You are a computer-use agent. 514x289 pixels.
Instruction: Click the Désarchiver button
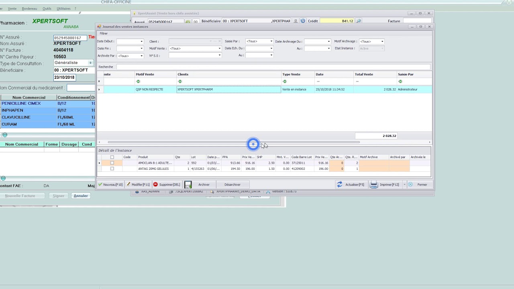coord(233,185)
